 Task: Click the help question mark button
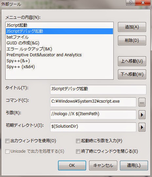point(130,3)
